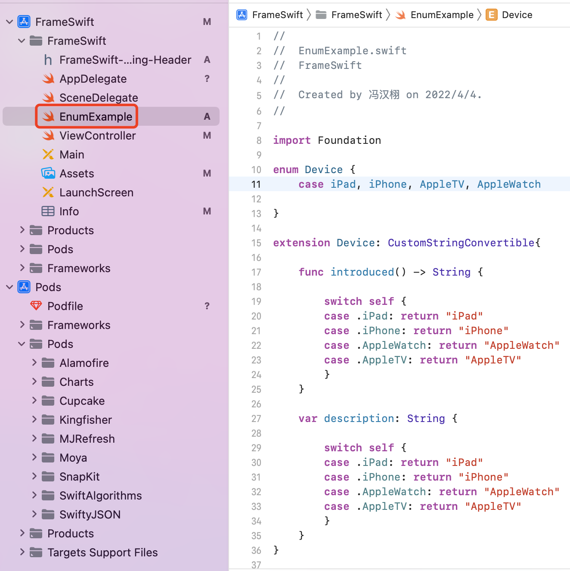Open the Device symbol breadcrumb
Screen dimensions: 570x571
[x=517, y=15]
